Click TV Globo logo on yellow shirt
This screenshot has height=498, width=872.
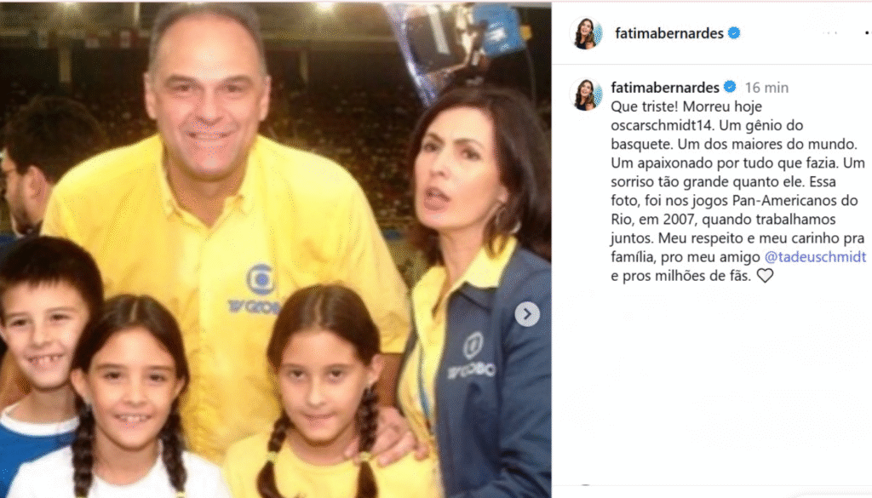[256, 289]
